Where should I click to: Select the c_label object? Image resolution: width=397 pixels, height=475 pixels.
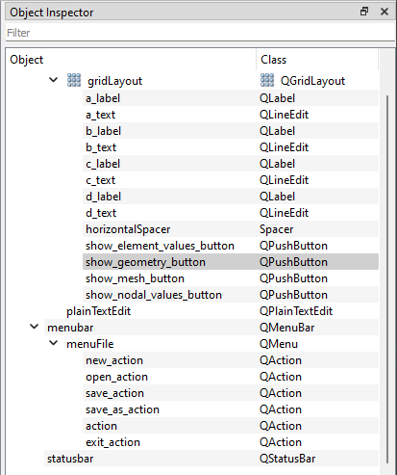[x=103, y=164]
